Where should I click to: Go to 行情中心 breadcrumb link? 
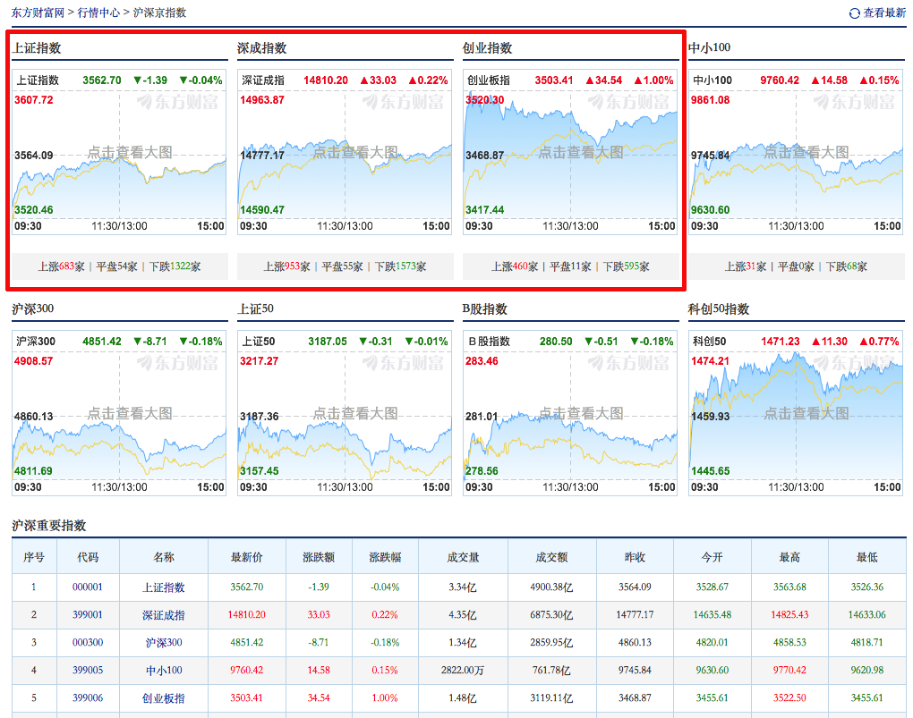pyautogui.click(x=98, y=13)
